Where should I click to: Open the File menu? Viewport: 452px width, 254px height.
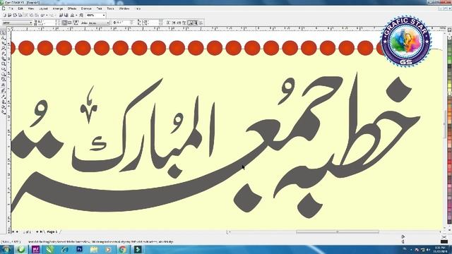click(x=11, y=8)
